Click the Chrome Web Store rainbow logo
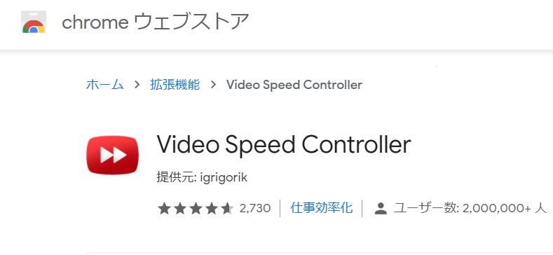The image size is (553, 255). tap(34, 22)
